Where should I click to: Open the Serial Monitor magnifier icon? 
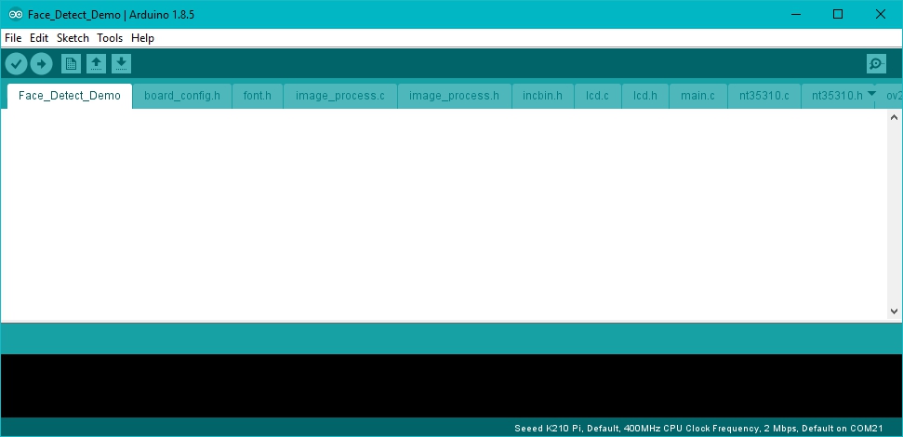coord(876,64)
